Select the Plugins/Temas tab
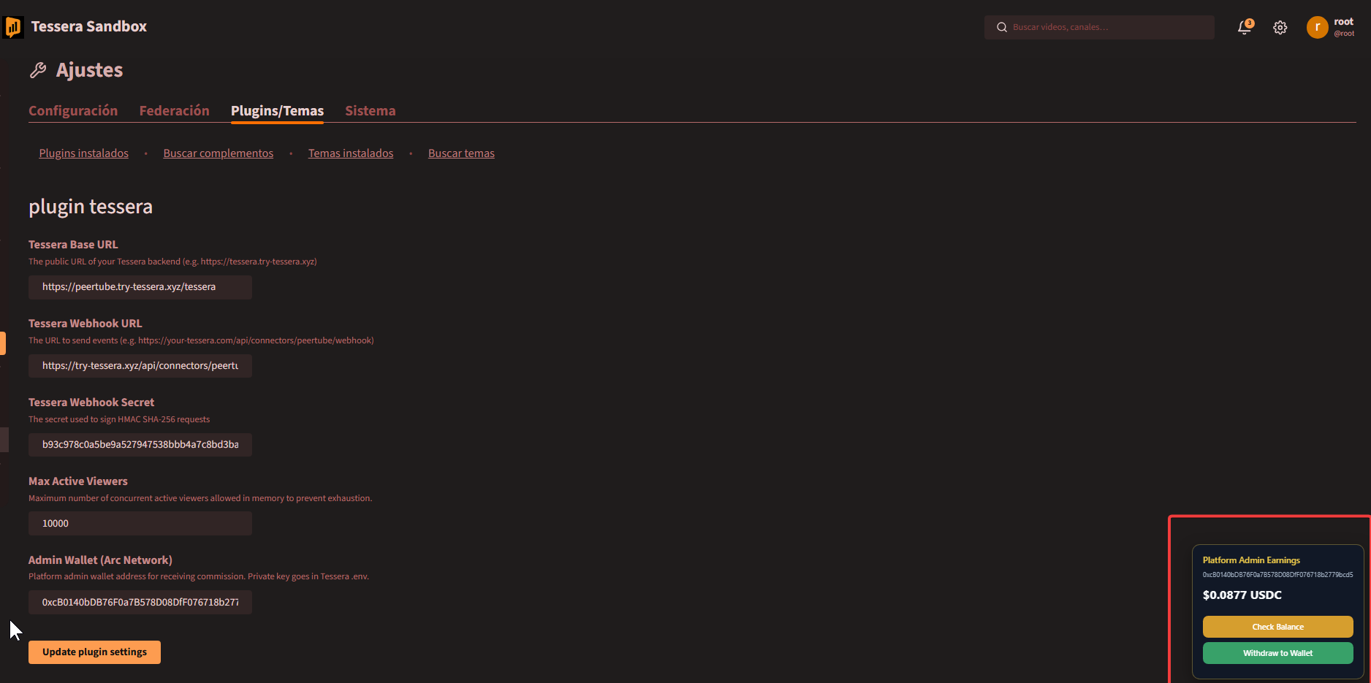Screen dimensions: 1371x683 pos(277,110)
